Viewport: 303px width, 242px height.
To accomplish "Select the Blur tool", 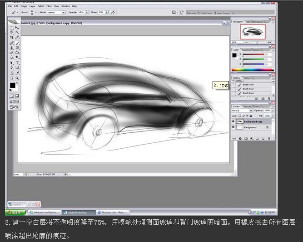I will click(12, 57).
